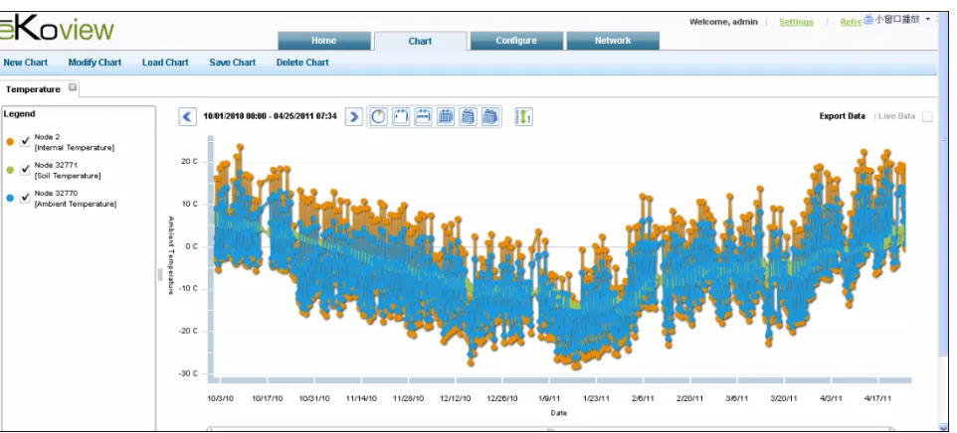Go to previous time range arrow
Image resolution: width=957 pixels, height=433 pixels.
click(187, 116)
